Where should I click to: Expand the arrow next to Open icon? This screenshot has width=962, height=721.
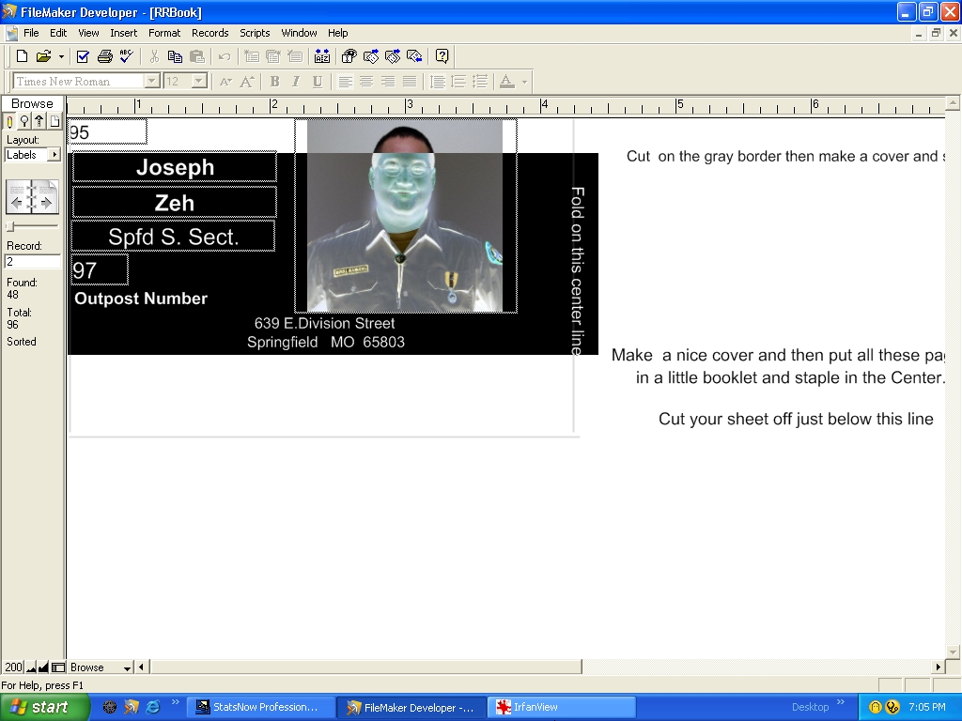tap(61, 56)
